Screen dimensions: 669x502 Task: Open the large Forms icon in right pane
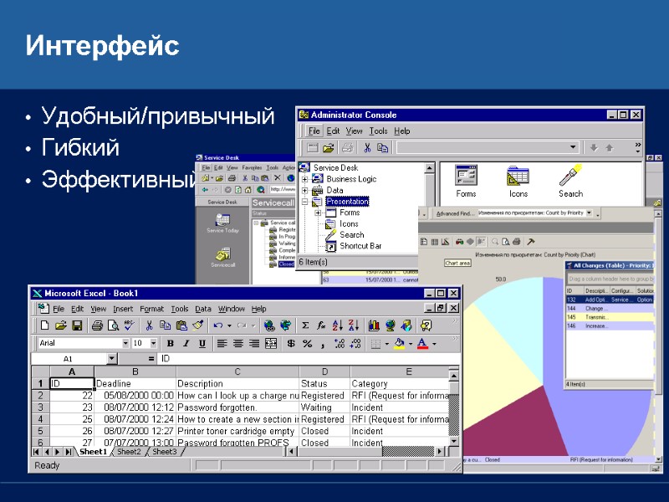(x=466, y=181)
